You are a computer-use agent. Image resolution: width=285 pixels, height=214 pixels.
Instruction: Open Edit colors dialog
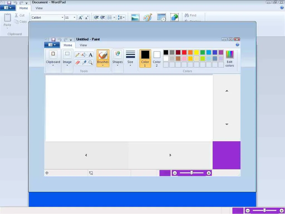[230, 59]
